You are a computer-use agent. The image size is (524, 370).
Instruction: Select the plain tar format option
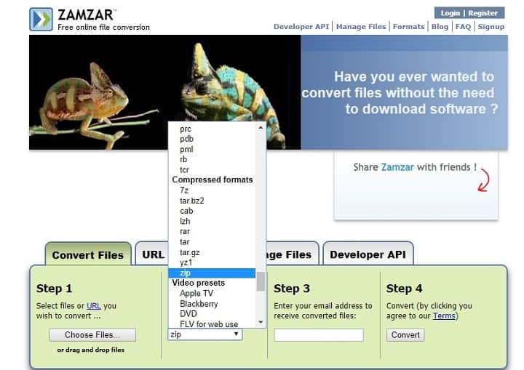(x=212, y=242)
